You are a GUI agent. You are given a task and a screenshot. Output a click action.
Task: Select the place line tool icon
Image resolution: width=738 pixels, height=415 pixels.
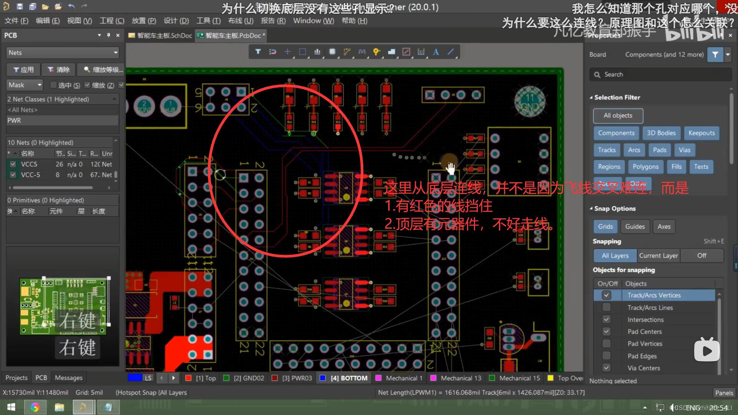point(451,52)
